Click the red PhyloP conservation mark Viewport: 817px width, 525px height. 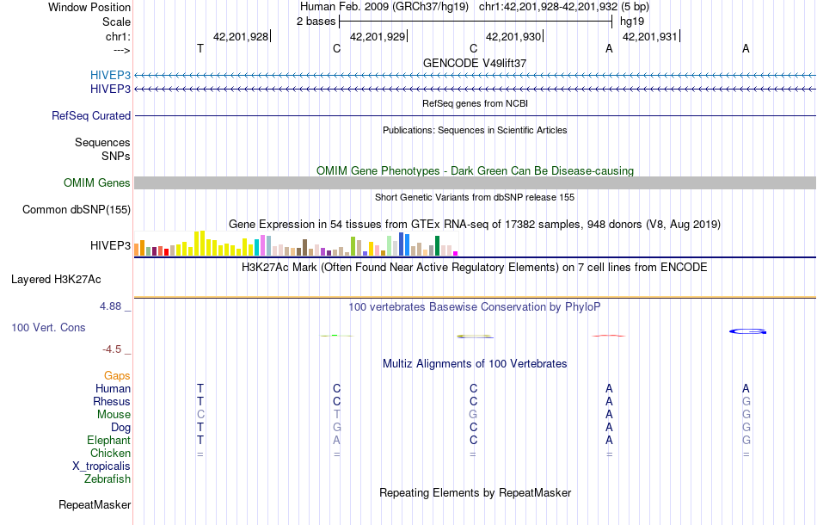pyautogui.click(x=609, y=336)
